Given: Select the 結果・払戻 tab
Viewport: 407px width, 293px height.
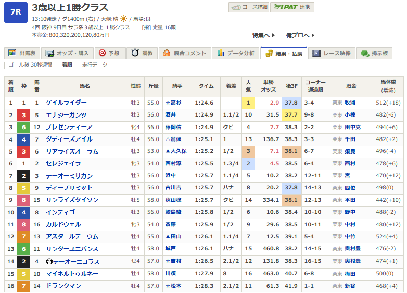Looking at the screenshot, I should coord(283,53).
